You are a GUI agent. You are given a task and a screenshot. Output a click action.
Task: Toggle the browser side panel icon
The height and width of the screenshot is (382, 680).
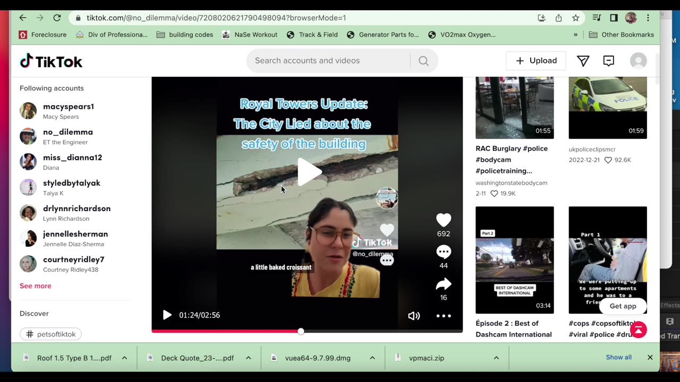tap(614, 18)
